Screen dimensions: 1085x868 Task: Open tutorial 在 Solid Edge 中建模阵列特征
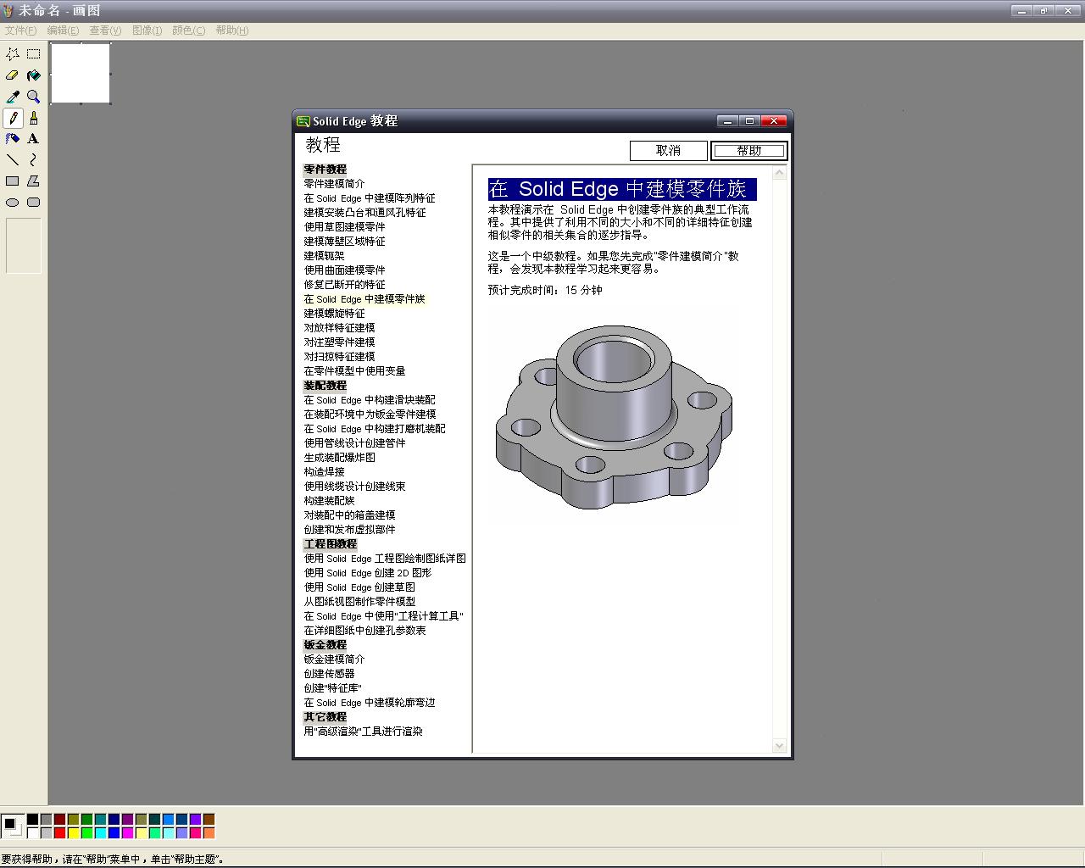(x=370, y=198)
